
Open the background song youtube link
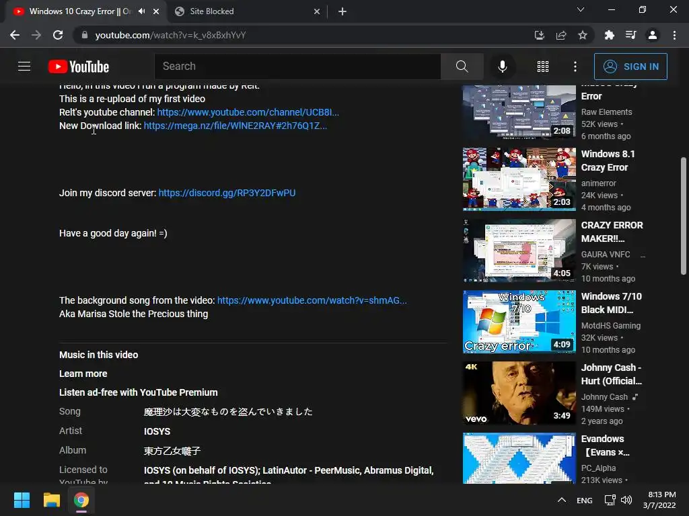312,300
